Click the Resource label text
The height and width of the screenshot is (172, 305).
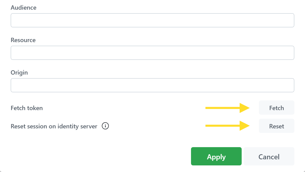tap(23, 40)
